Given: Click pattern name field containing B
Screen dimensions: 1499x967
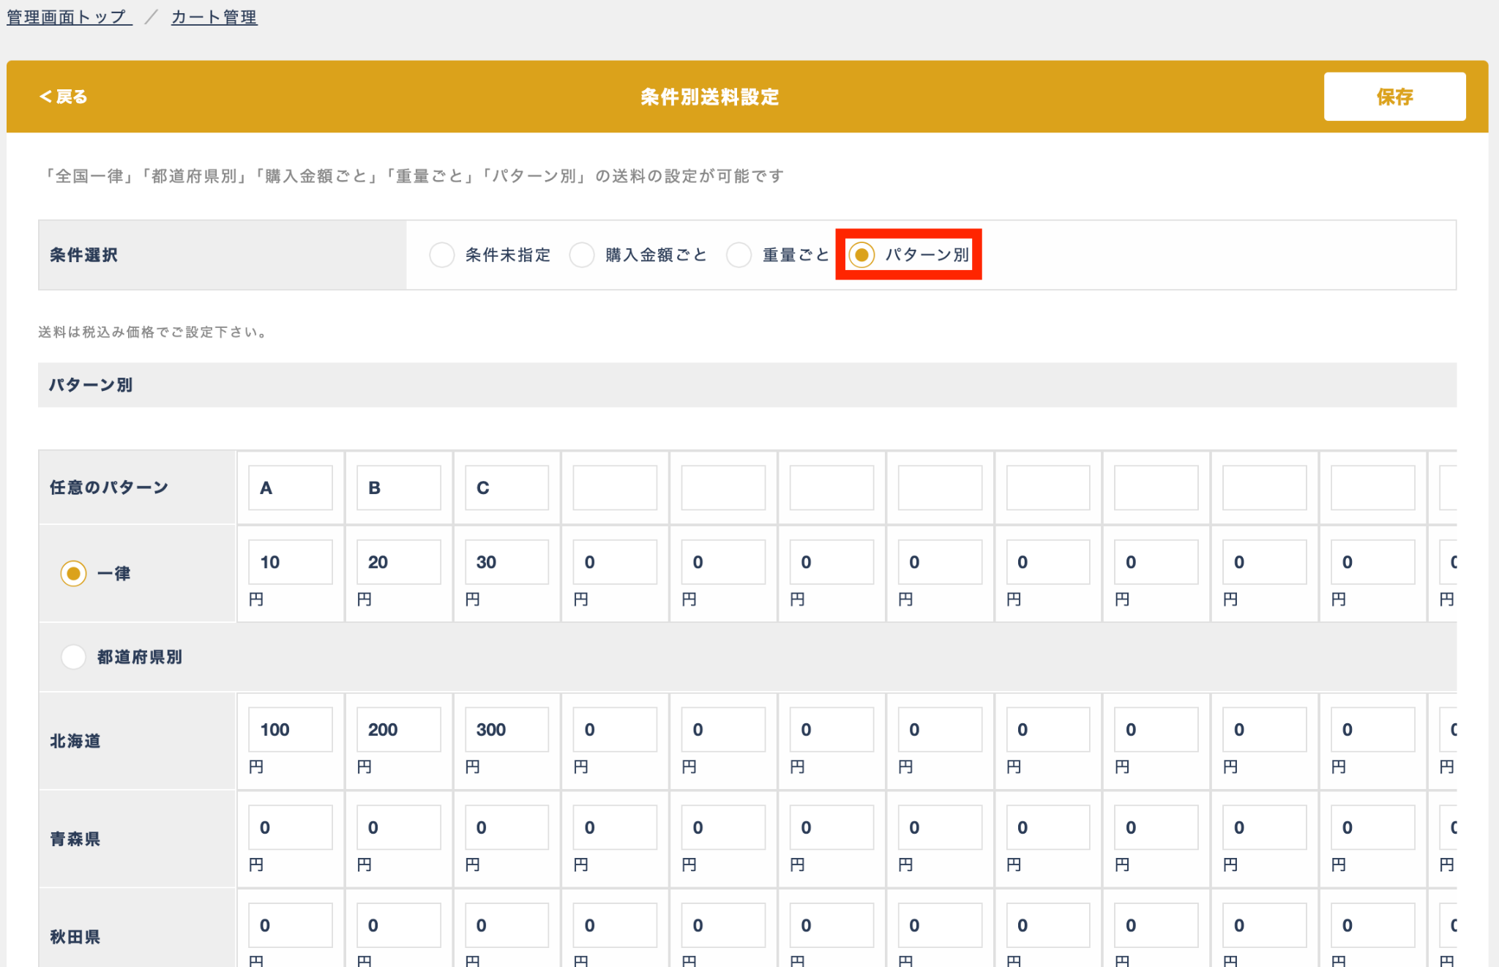Looking at the screenshot, I should point(399,488).
